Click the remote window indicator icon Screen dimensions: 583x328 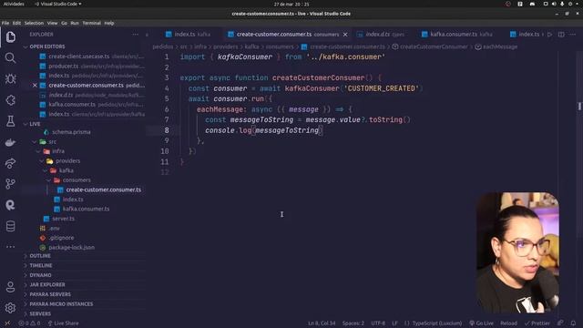point(7,323)
